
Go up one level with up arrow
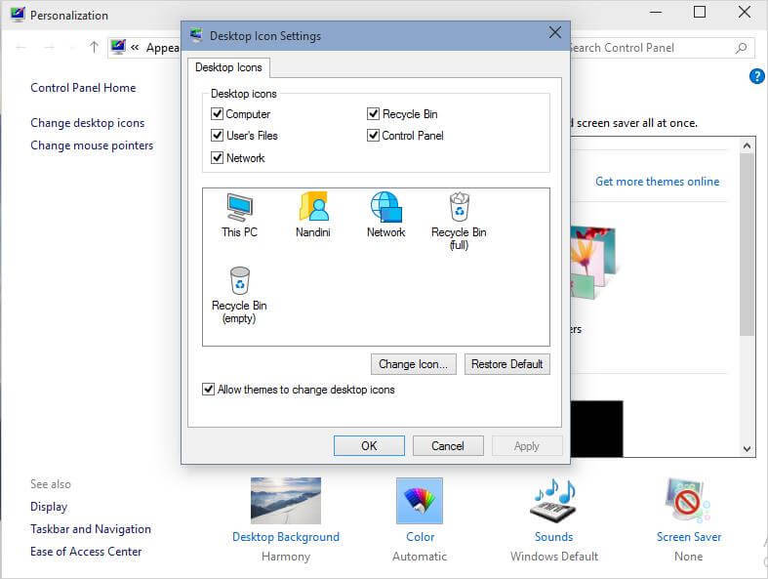pyautogui.click(x=94, y=47)
